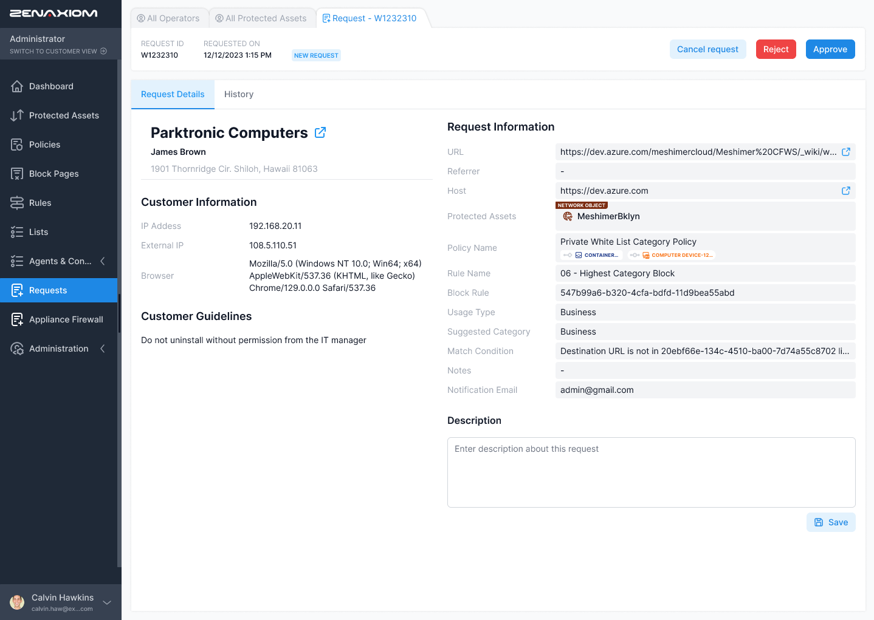This screenshot has width=874, height=620.
Task: Click the blue Approve button
Action: 830,49
